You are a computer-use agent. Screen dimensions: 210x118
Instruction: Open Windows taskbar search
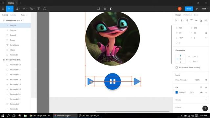8,116
